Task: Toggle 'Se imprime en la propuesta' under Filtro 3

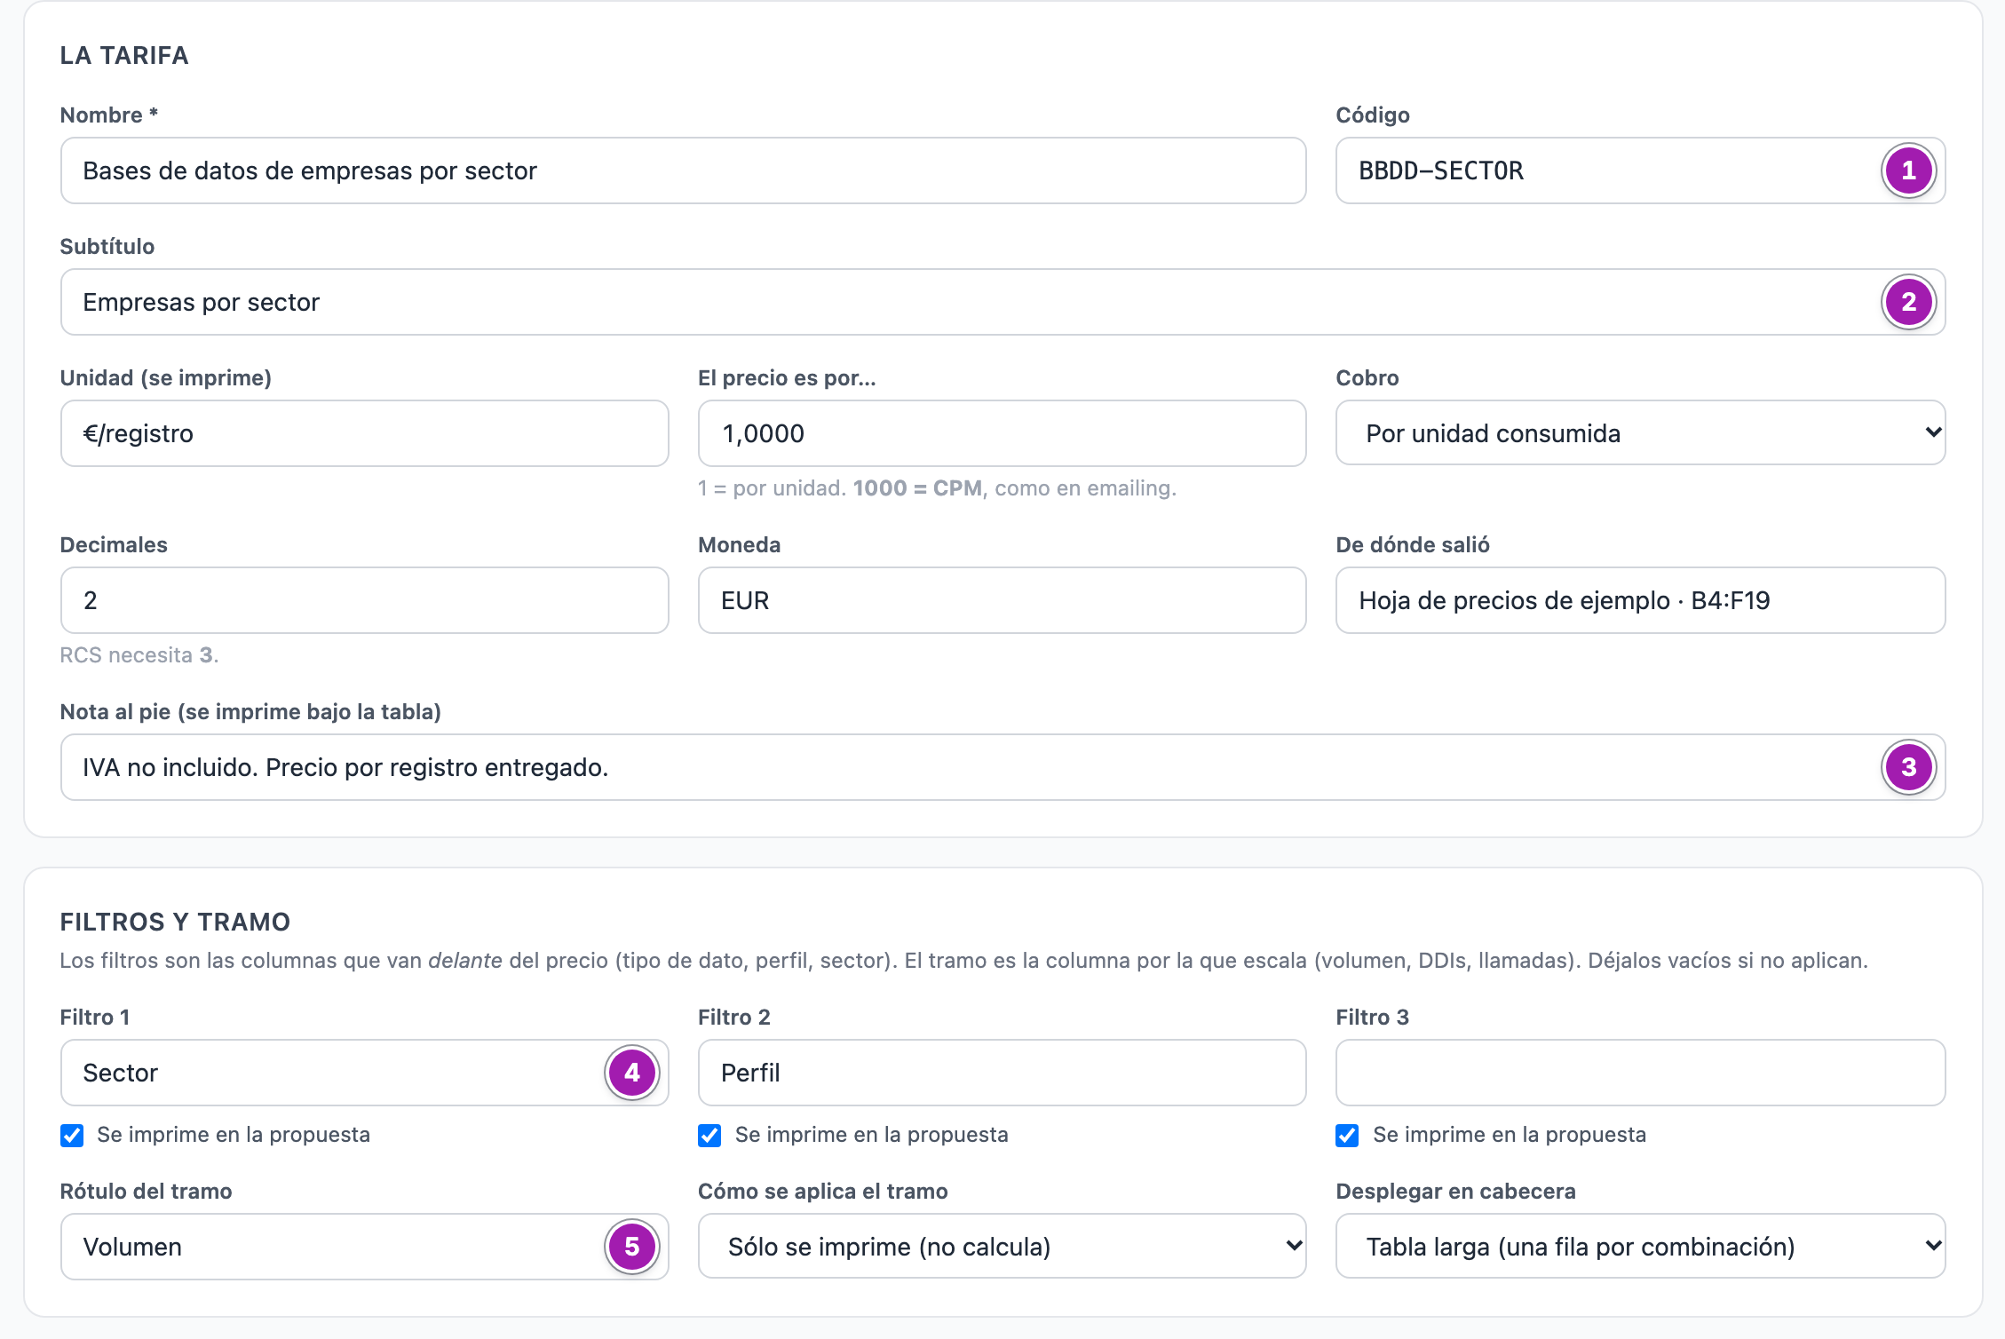Action: [x=1347, y=1136]
